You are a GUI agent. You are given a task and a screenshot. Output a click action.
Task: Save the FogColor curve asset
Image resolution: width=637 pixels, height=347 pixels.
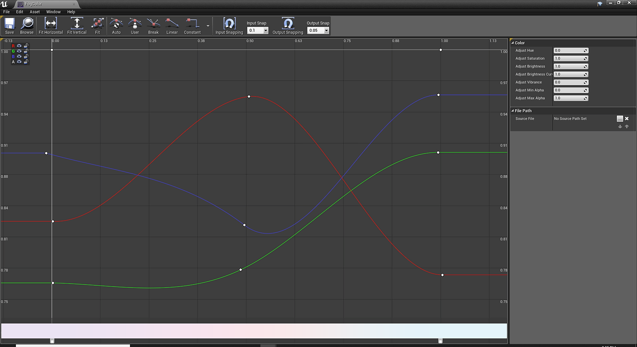9,26
